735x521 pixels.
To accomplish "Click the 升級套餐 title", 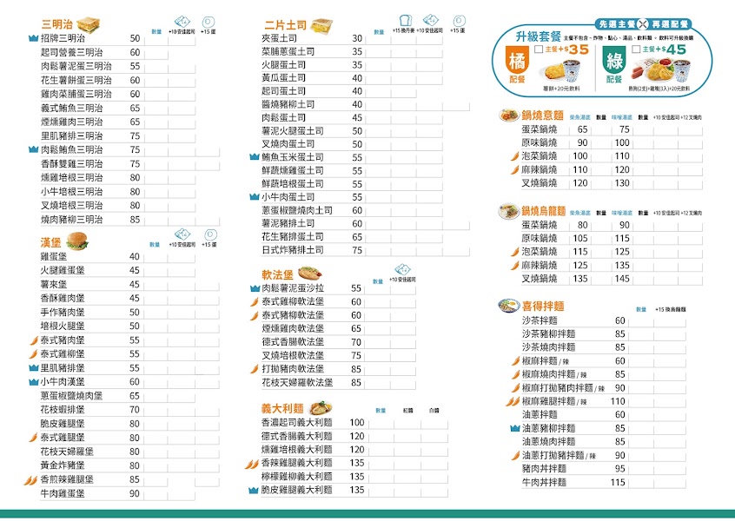I will point(539,36).
